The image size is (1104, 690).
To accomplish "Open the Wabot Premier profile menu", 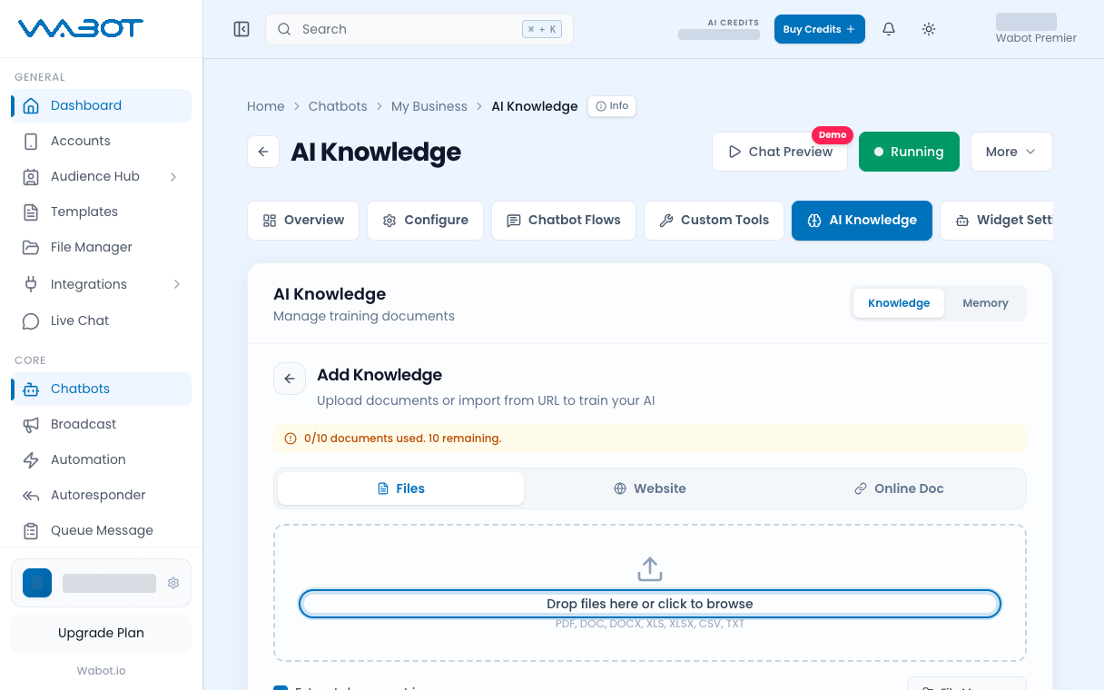I will [1036, 29].
